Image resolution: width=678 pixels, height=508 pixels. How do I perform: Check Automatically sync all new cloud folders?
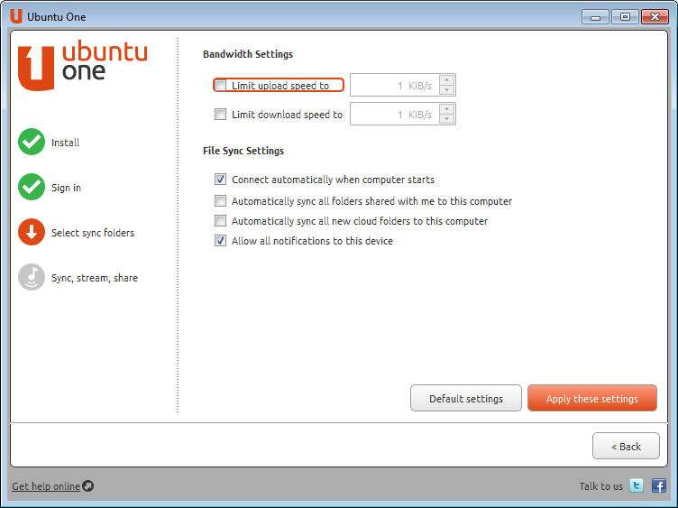pyautogui.click(x=220, y=221)
